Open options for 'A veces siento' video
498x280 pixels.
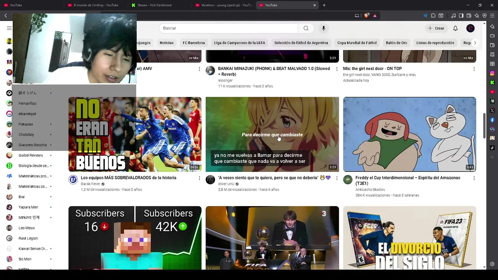click(337, 178)
